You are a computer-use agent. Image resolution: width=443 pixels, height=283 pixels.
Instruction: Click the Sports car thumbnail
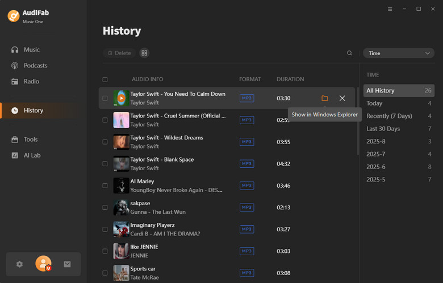[121, 273]
